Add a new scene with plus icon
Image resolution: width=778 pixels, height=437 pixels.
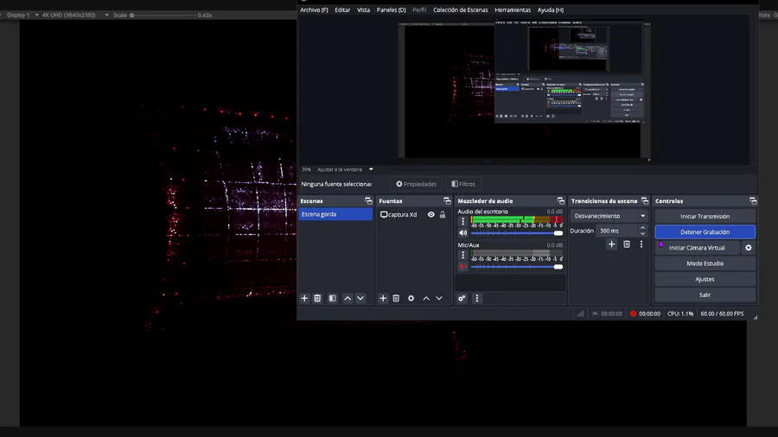coord(304,298)
